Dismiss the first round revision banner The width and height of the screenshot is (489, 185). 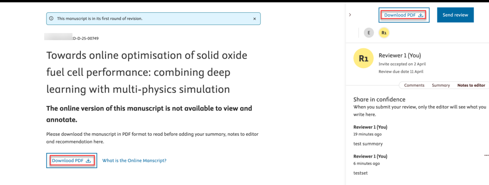point(254,19)
